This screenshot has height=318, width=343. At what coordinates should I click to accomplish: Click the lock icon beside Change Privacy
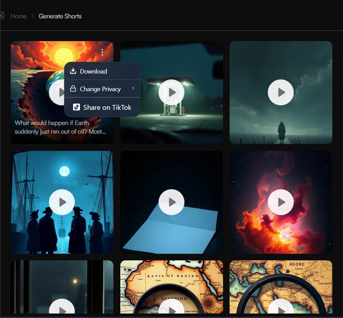(73, 89)
